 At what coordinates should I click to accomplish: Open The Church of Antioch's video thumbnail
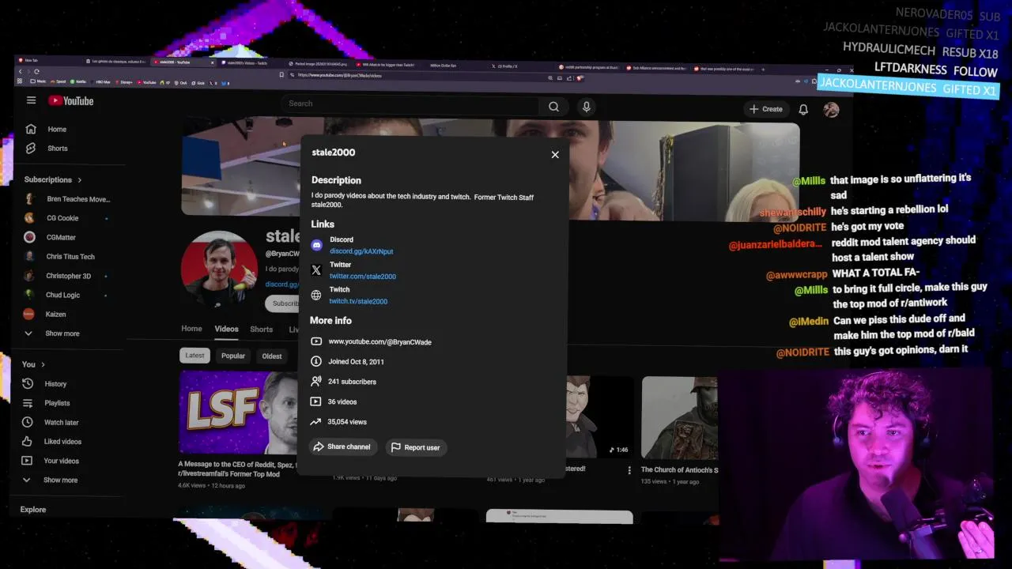680,418
